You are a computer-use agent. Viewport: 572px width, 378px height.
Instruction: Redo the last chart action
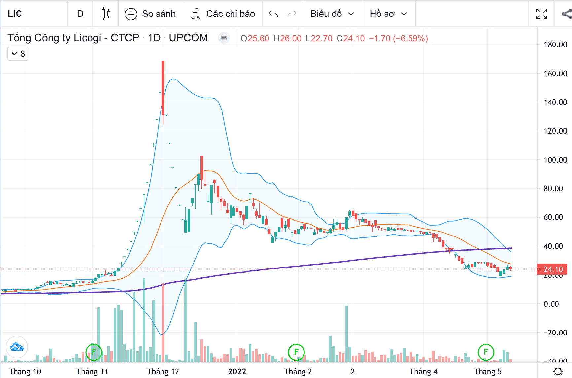click(x=292, y=14)
